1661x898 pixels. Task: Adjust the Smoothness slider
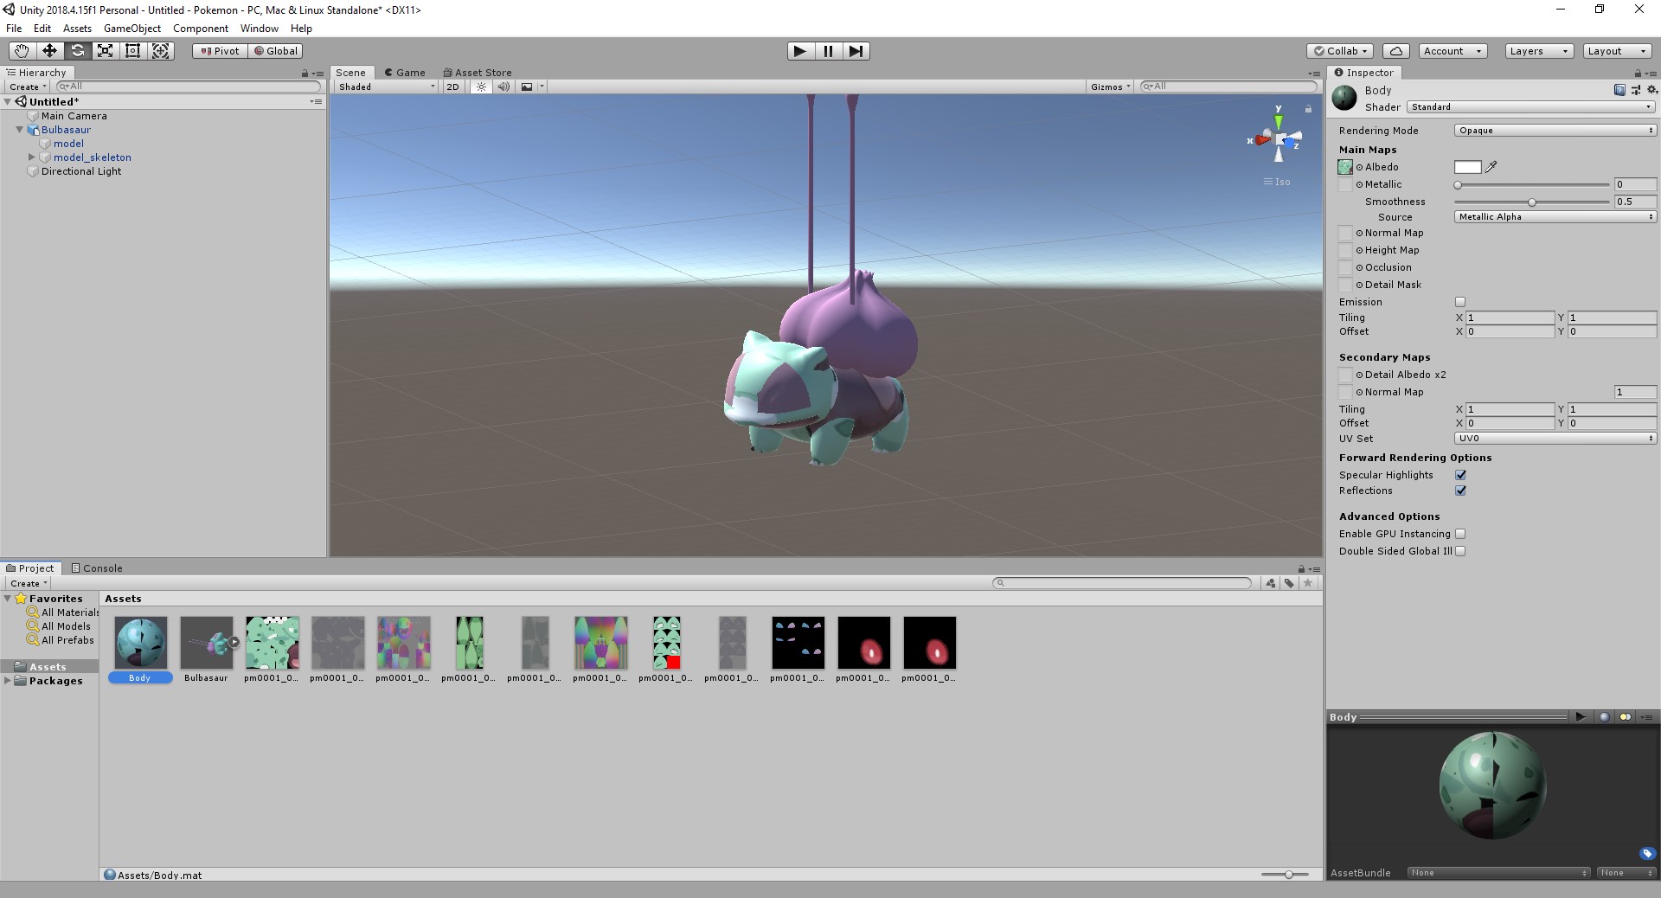(x=1532, y=202)
